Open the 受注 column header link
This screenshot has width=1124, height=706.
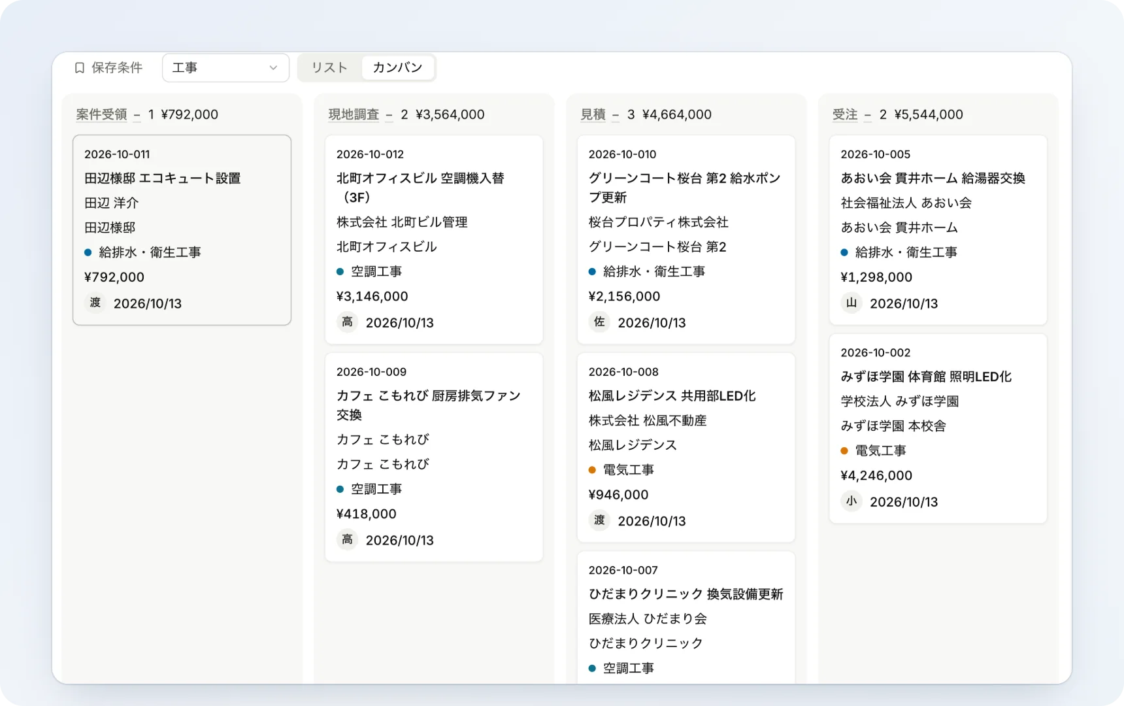845,114
